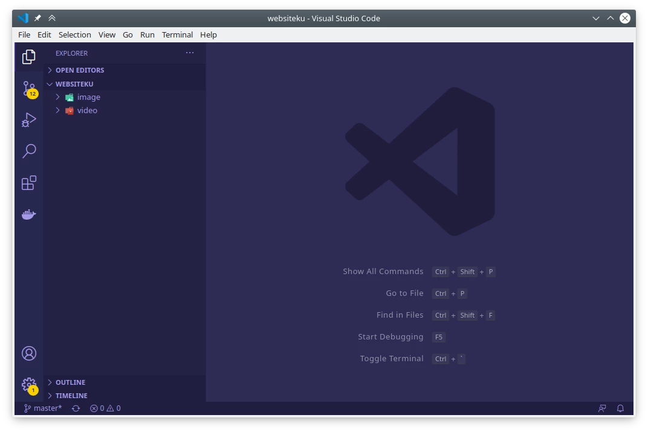648x432 pixels.
Task: Expand the OPEN EDITORS section
Action: tap(79, 70)
